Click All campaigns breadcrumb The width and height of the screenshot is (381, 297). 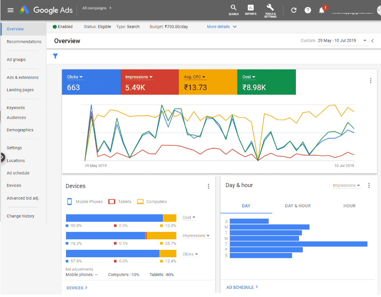coord(94,8)
